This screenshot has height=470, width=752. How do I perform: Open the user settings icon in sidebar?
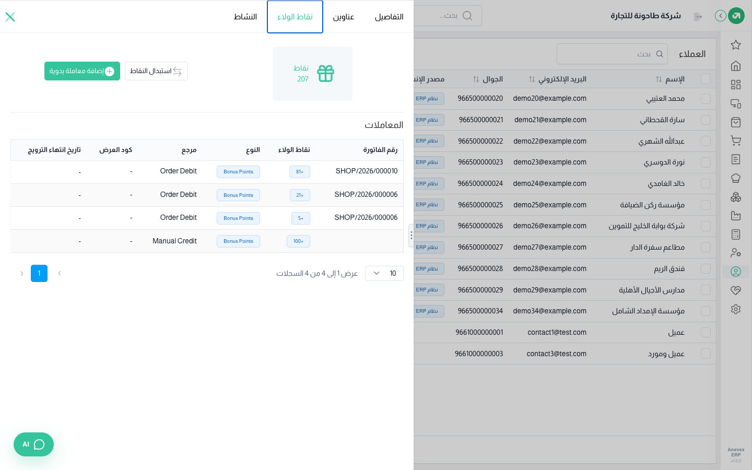click(736, 253)
